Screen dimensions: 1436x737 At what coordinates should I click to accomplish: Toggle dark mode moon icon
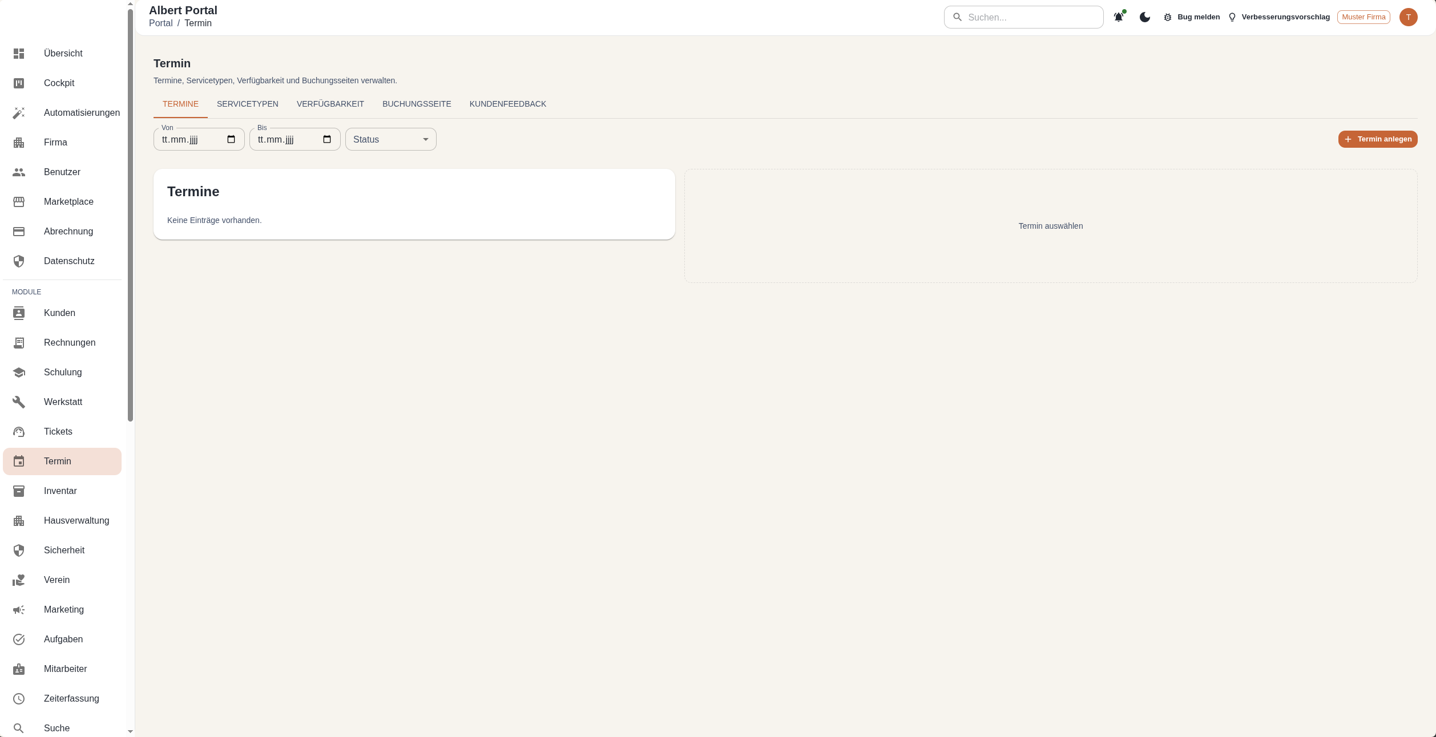point(1145,17)
